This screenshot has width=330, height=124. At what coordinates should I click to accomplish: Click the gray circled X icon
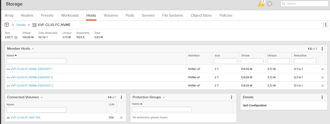[x=269, y=4]
